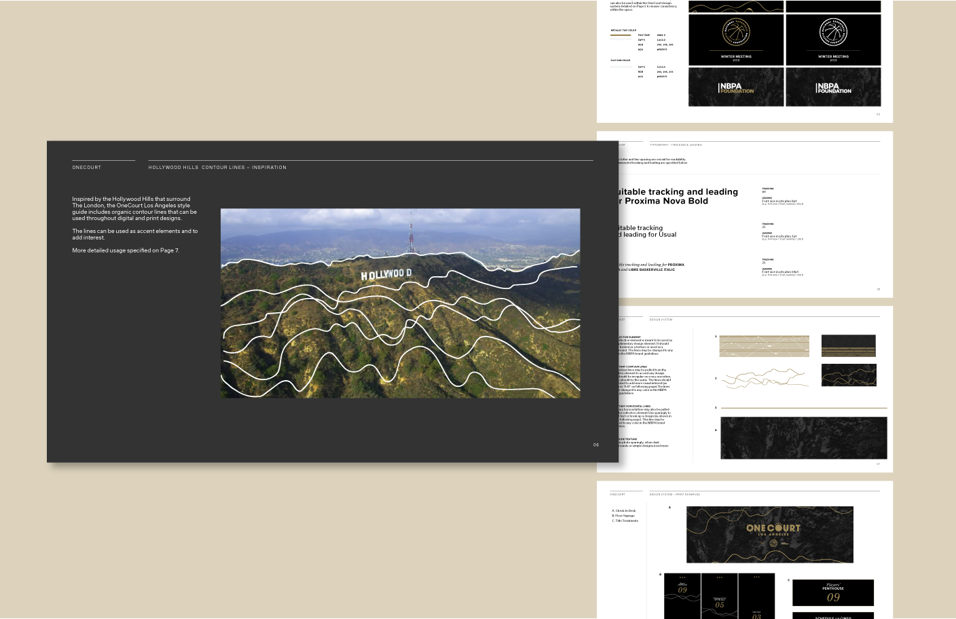Select the wide dark texture sample numbered 4
Viewport: 956px width, 619px height.
[x=803, y=438]
